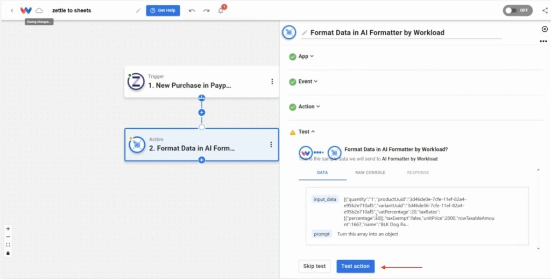Redo the last change
Image resolution: width=551 pixels, height=279 pixels.
click(x=206, y=11)
